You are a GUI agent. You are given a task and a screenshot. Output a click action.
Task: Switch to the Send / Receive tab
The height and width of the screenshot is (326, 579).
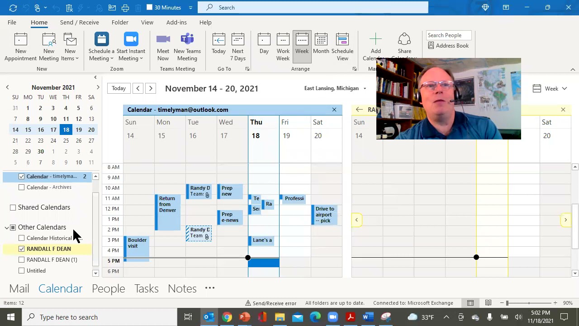click(79, 22)
